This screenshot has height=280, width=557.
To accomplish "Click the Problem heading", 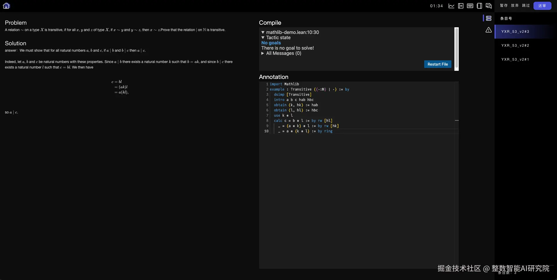I will pyautogui.click(x=16, y=23).
